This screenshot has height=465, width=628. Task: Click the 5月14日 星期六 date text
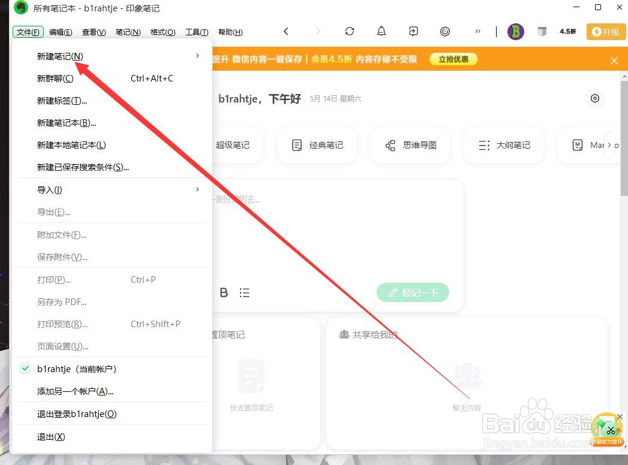336,99
